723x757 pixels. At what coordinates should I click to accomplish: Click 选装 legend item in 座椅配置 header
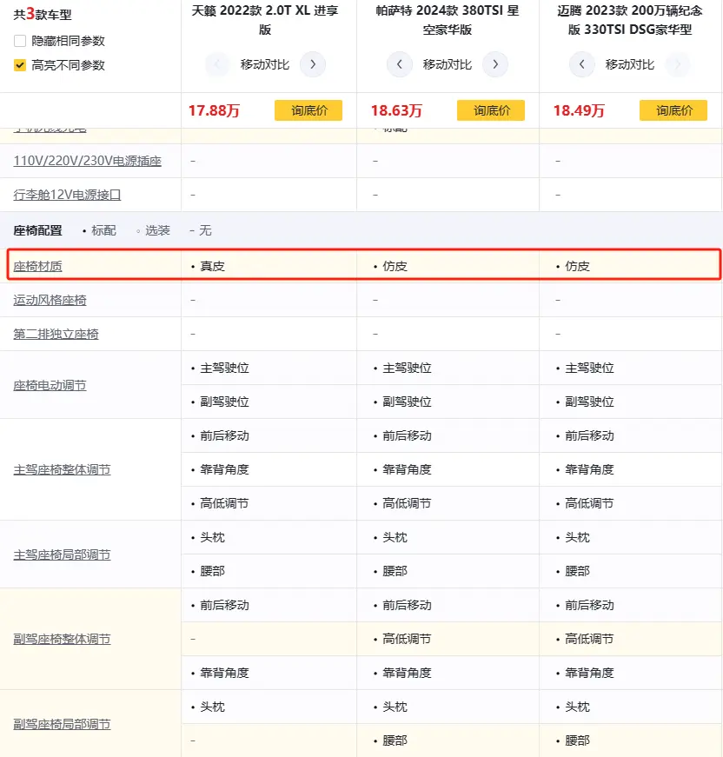coord(153,230)
